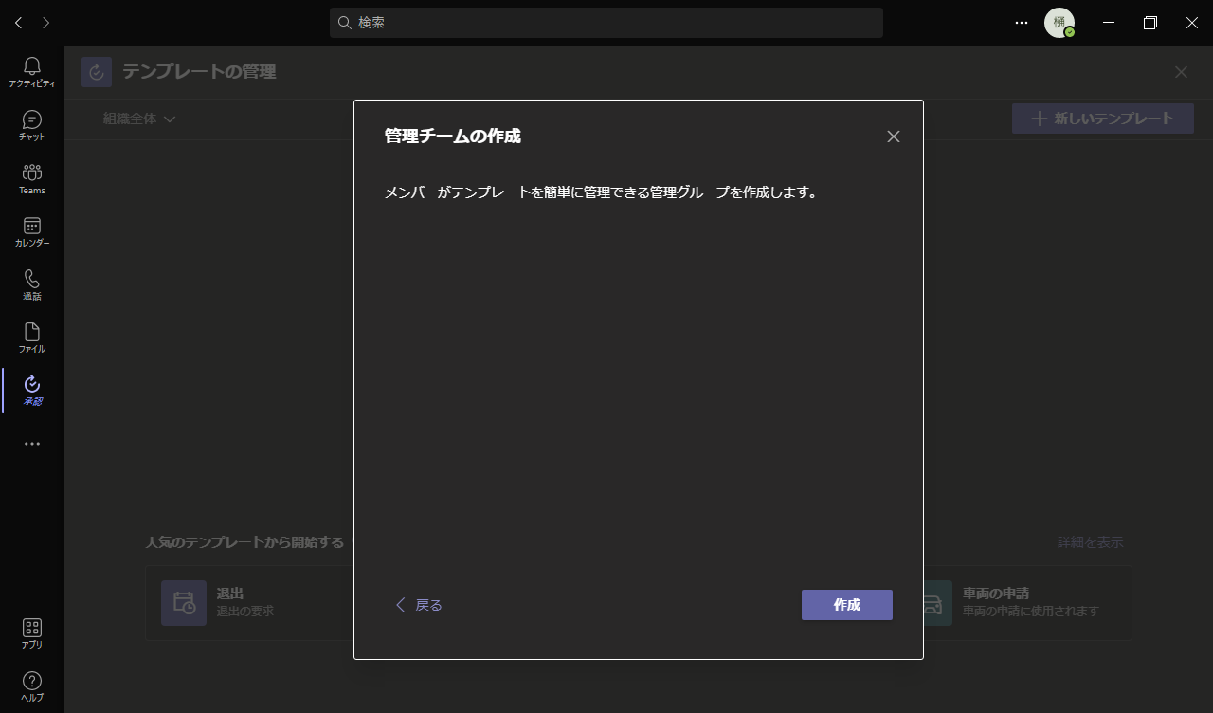Select the 退出 template card
The image size is (1213, 713).
tap(248, 603)
